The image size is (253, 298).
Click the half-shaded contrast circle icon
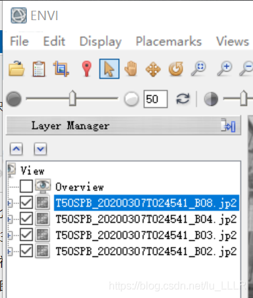click(211, 99)
